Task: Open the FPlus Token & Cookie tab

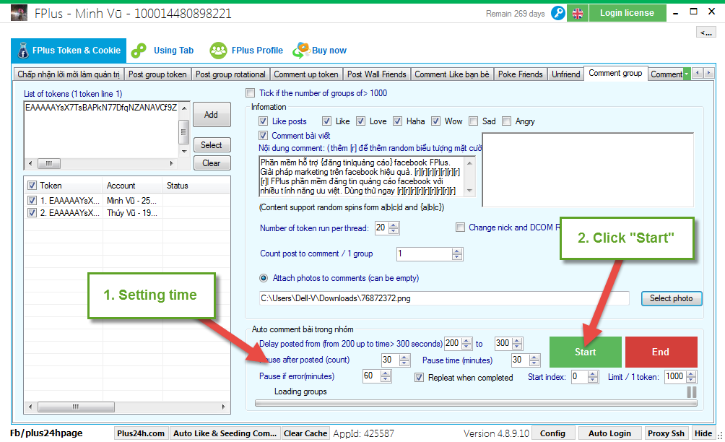Action: pyautogui.click(x=69, y=51)
